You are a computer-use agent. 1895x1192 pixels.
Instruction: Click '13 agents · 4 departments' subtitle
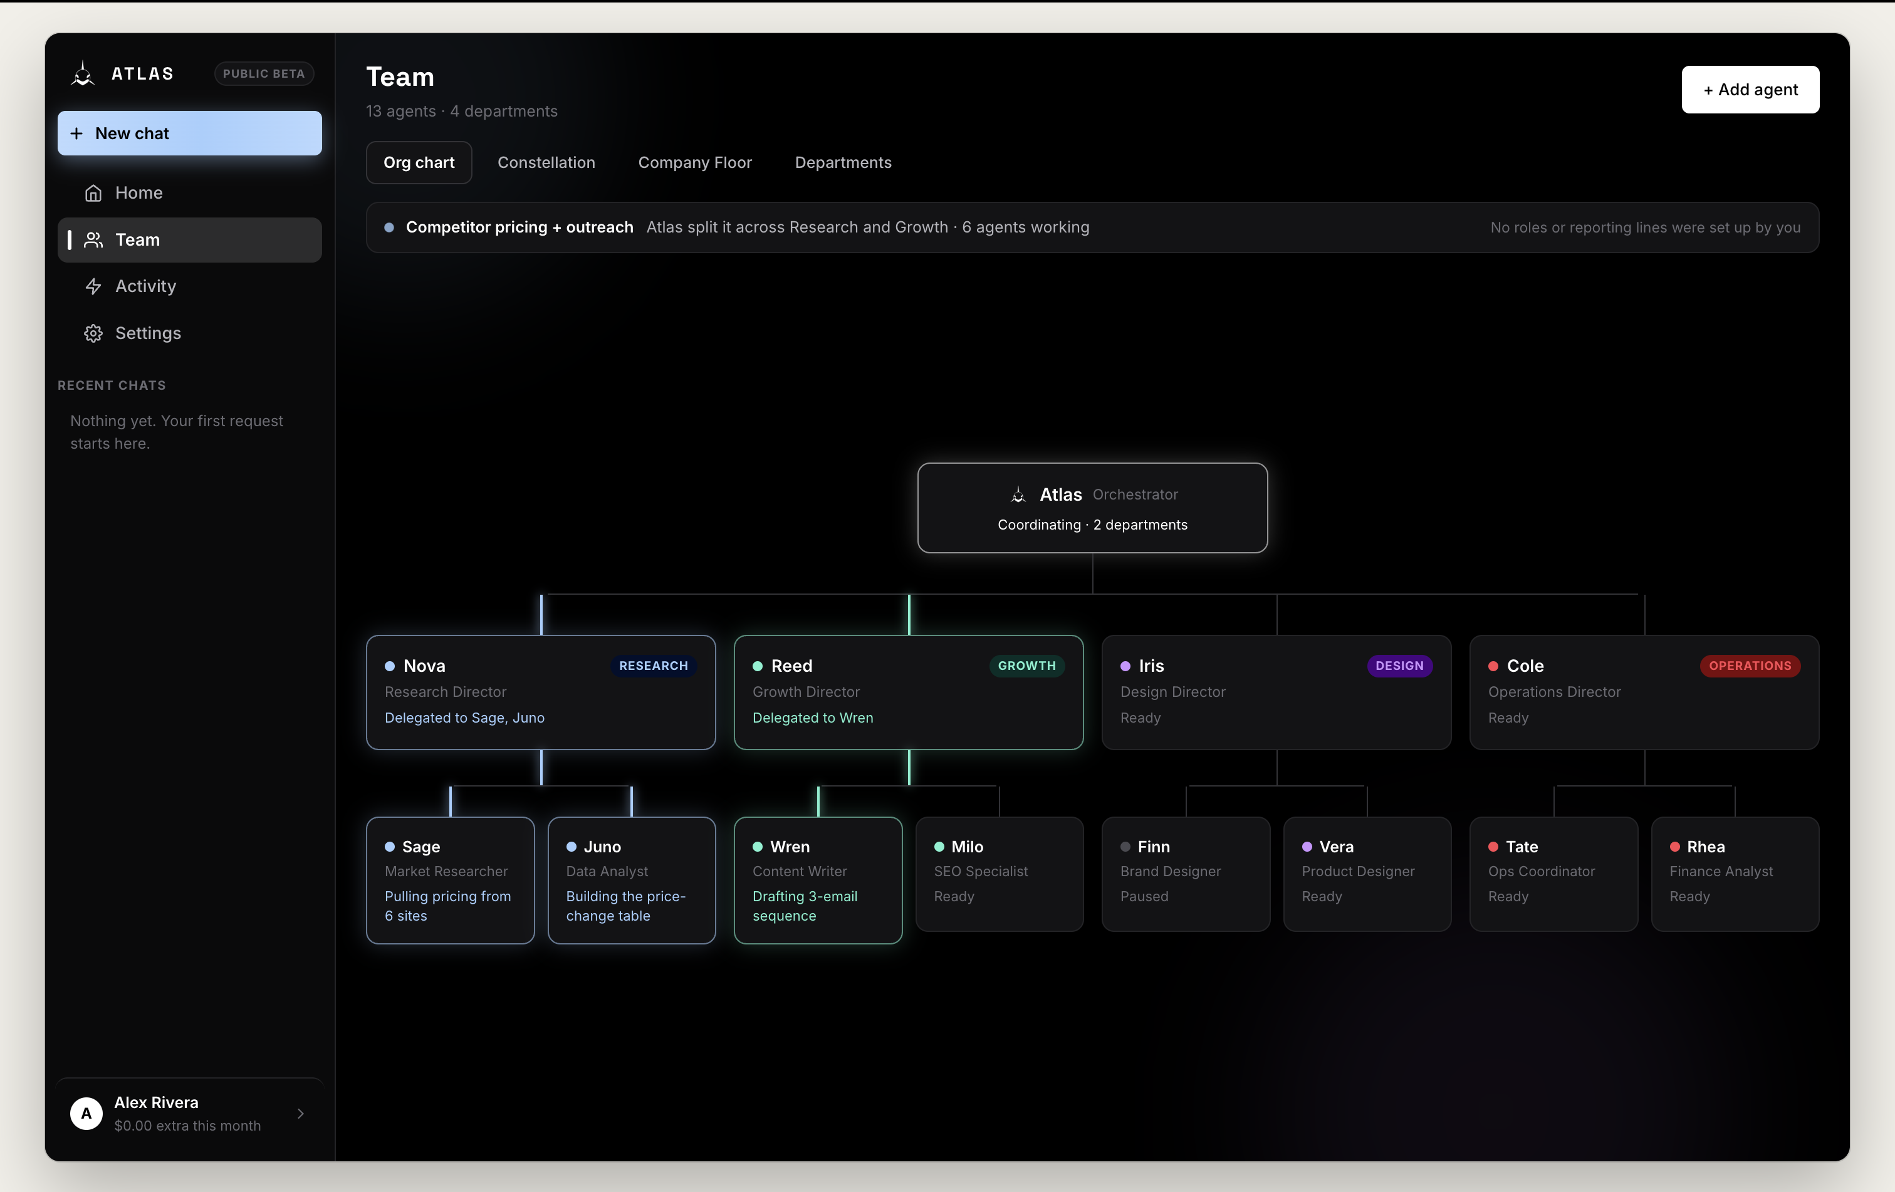point(462,112)
